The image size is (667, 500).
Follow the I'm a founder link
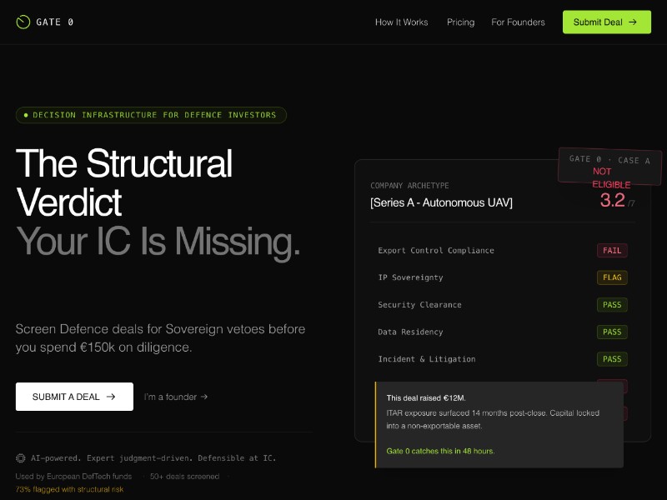(x=176, y=397)
